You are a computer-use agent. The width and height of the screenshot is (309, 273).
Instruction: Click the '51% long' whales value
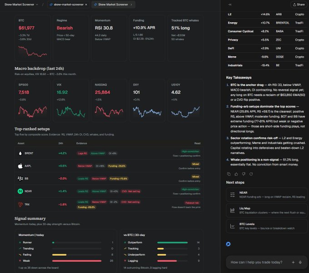coord(180,28)
